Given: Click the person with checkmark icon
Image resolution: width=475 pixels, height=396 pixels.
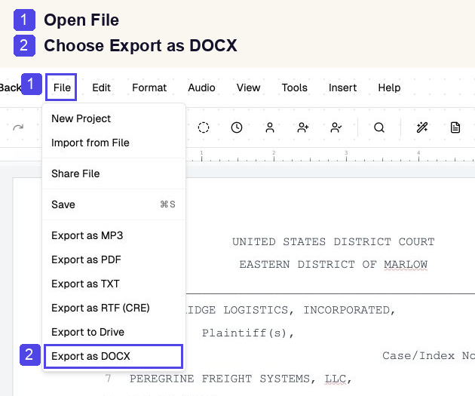Looking at the screenshot, I should tap(336, 127).
